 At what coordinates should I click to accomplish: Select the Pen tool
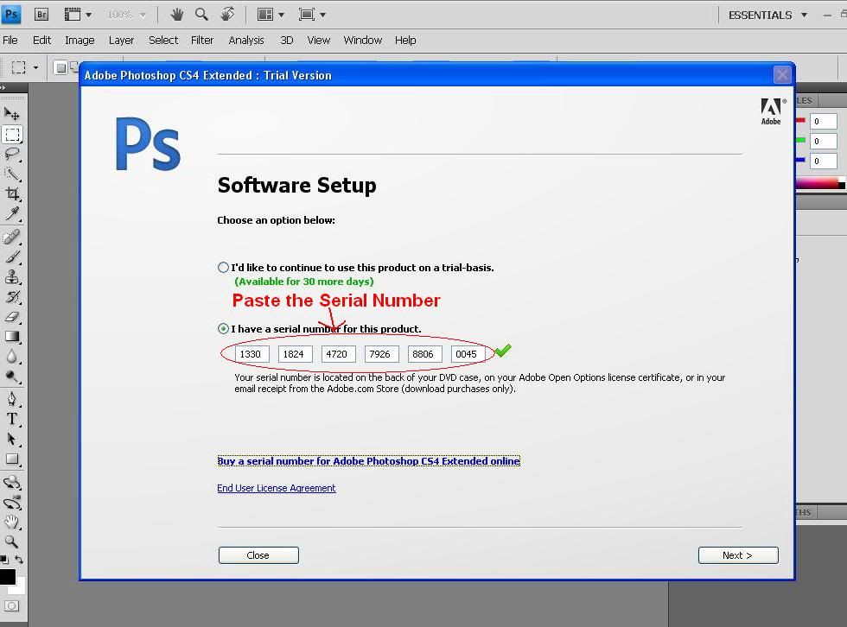(x=12, y=399)
